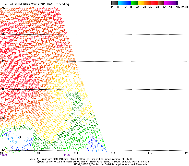Click the ">50 knots" legend label

click(182, 7)
